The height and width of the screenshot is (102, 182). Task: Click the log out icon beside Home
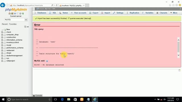[12, 14]
